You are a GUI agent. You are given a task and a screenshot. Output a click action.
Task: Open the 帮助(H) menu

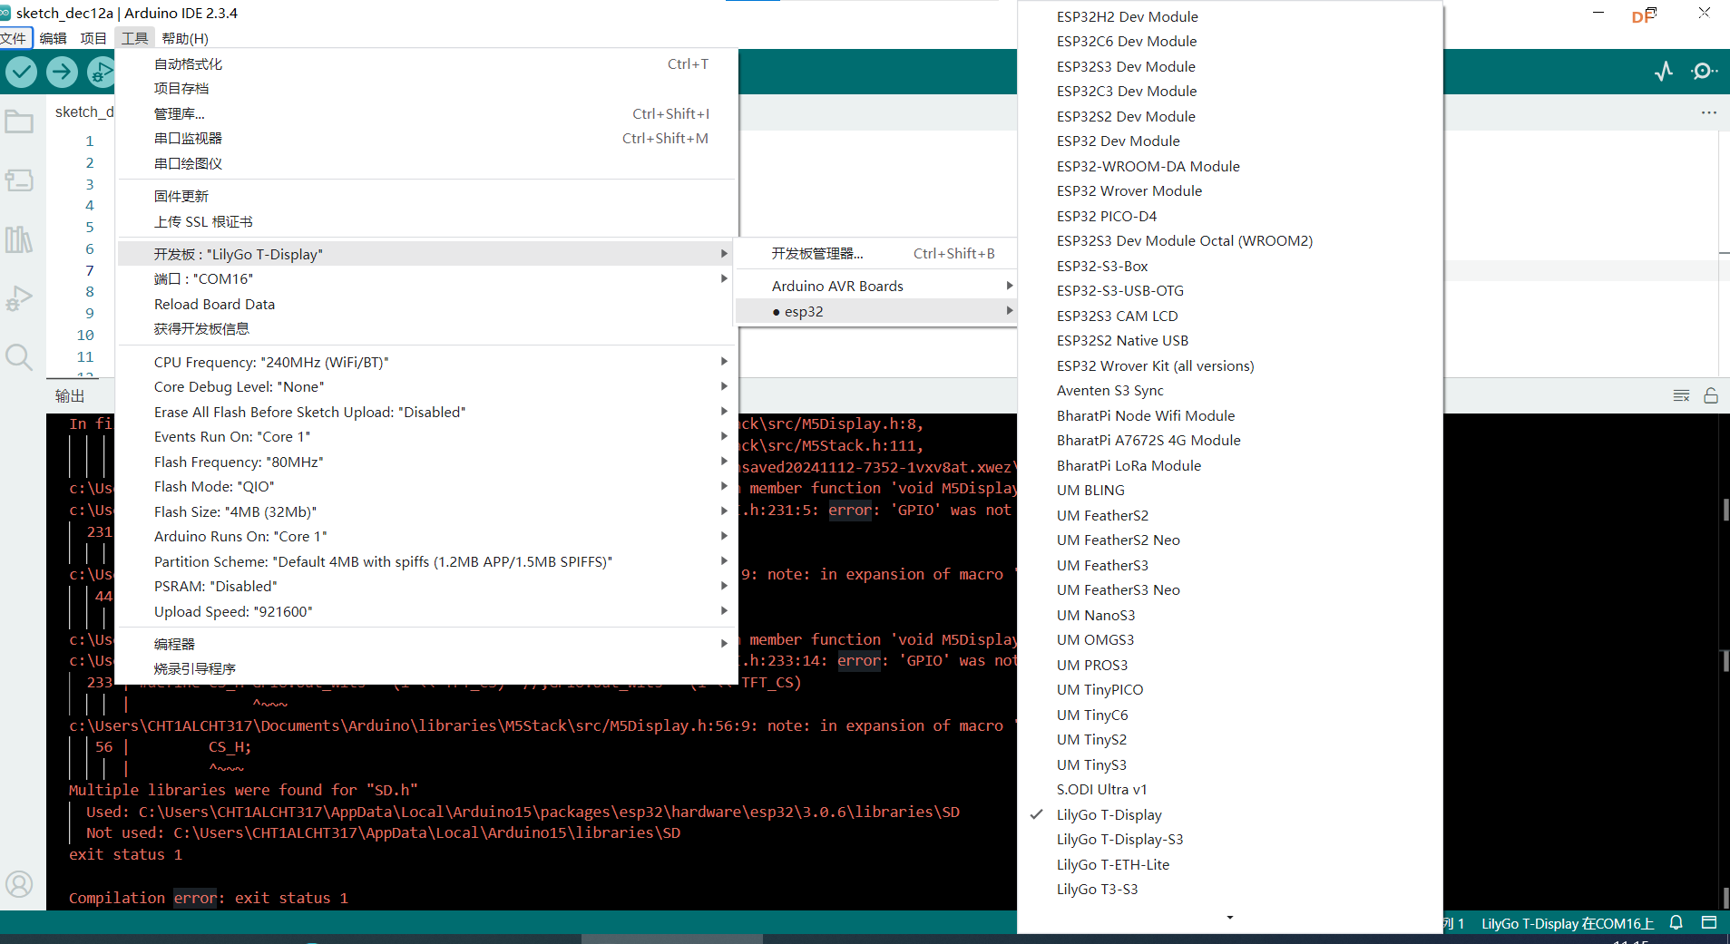point(185,38)
